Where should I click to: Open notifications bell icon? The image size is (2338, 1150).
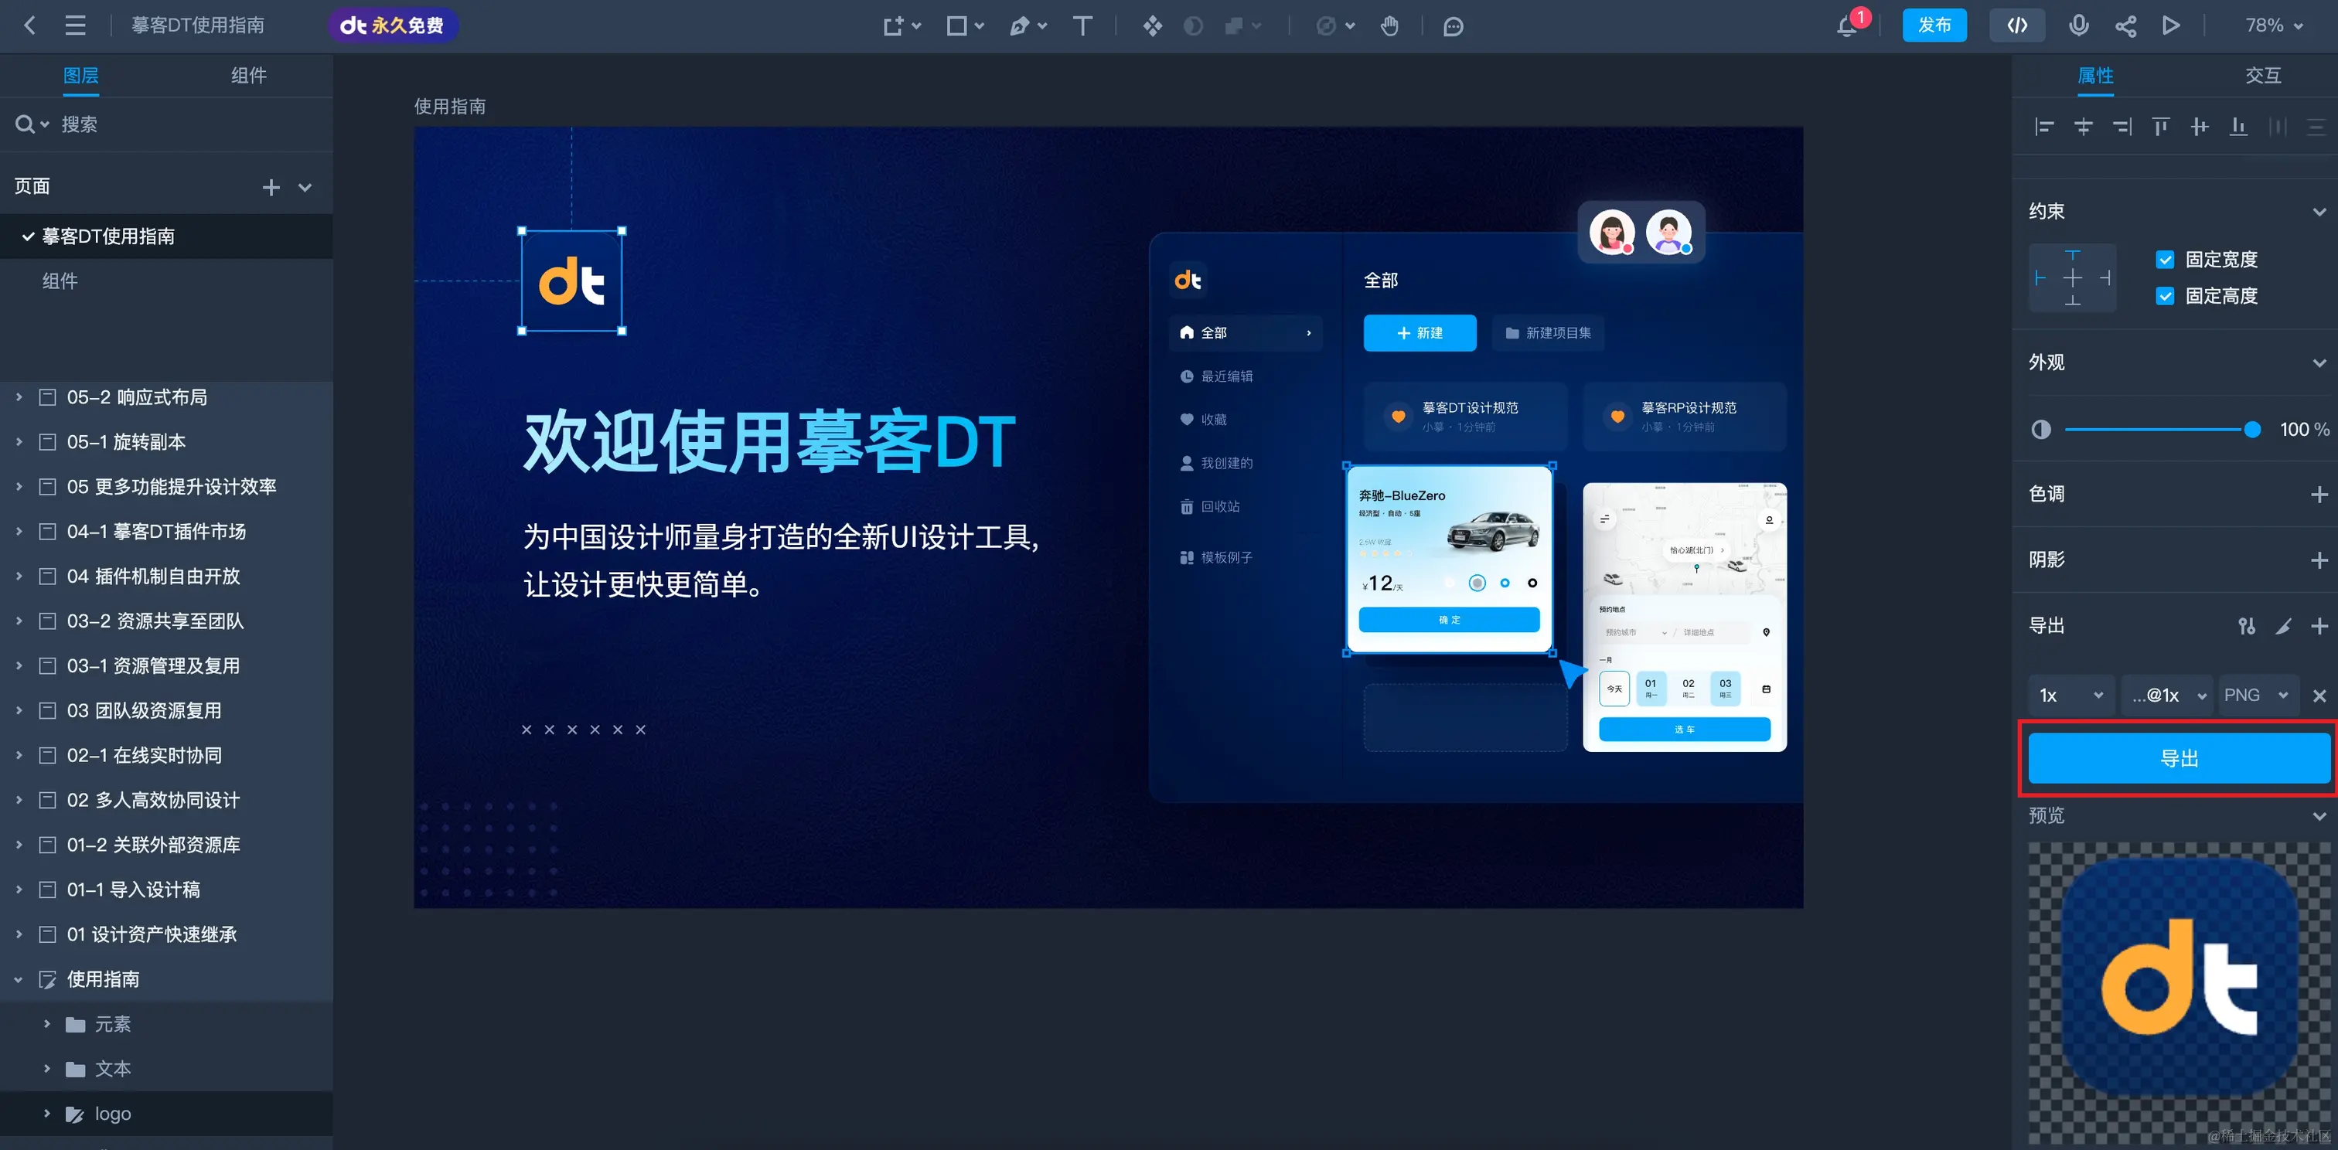(x=1847, y=26)
